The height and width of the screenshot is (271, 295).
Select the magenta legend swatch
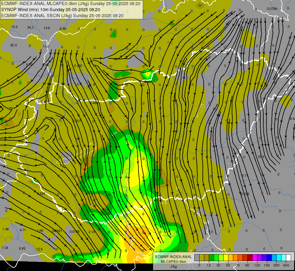255,257
